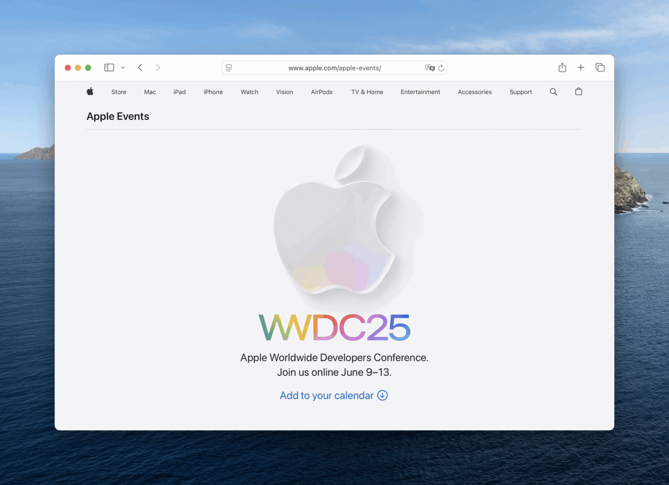The image size is (669, 485).
Task: Enter full screen with green button
Action: click(x=88, y=67)
